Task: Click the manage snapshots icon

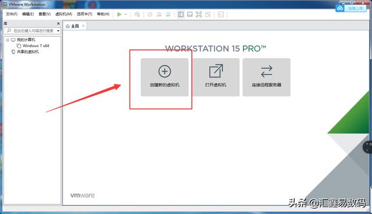Action: (x=168, y=15)
